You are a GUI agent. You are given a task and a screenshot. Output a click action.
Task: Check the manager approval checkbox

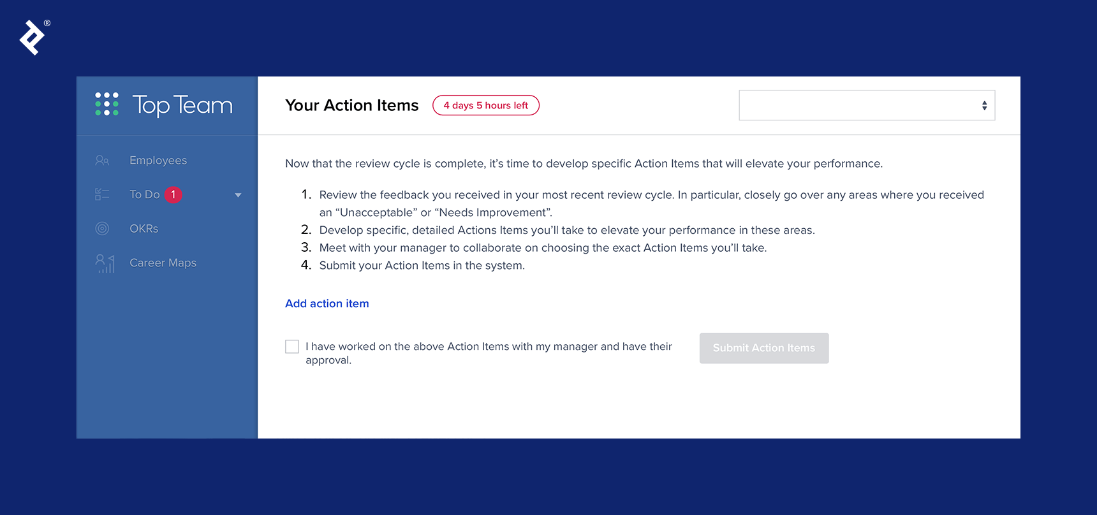(292, 346)
